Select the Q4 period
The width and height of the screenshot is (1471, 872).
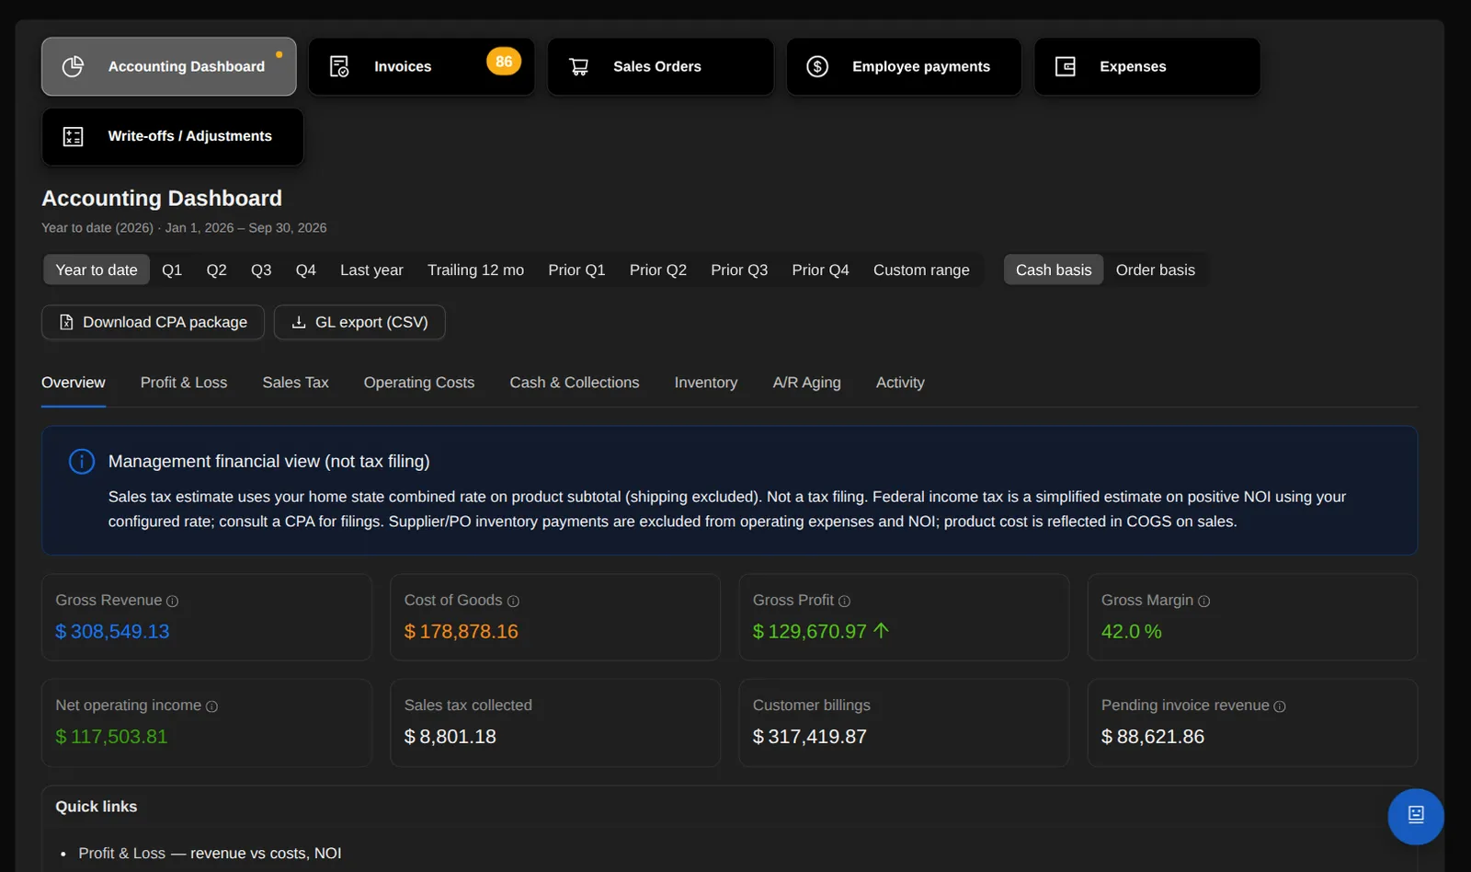[305, 270]
